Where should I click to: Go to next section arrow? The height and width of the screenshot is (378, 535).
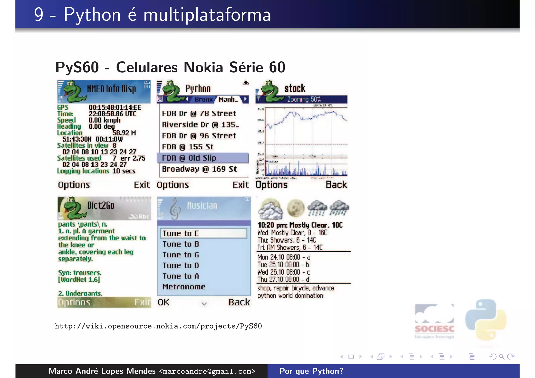(x=451, y=357)
